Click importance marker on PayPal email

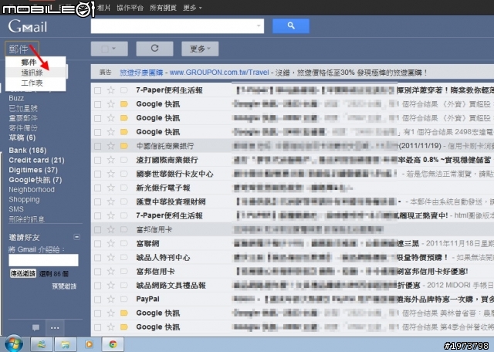[124, 299]
